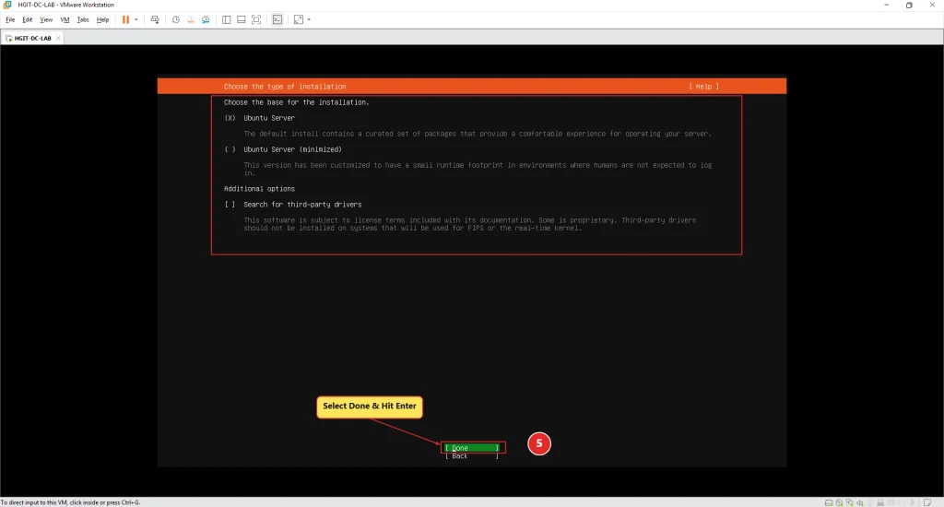The width and height of the screenshot is (944, 507).
Task: Open the View menu
Action: tap(46, 19)
